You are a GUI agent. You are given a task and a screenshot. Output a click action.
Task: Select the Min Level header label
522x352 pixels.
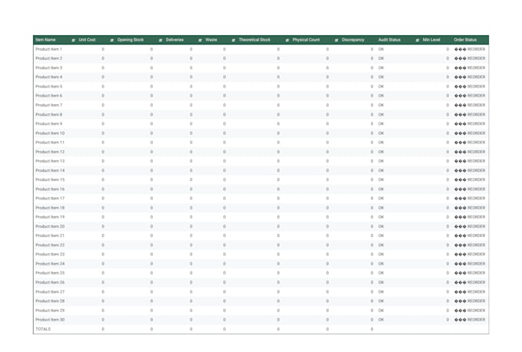pyautogui.click(x=431, y=40)
